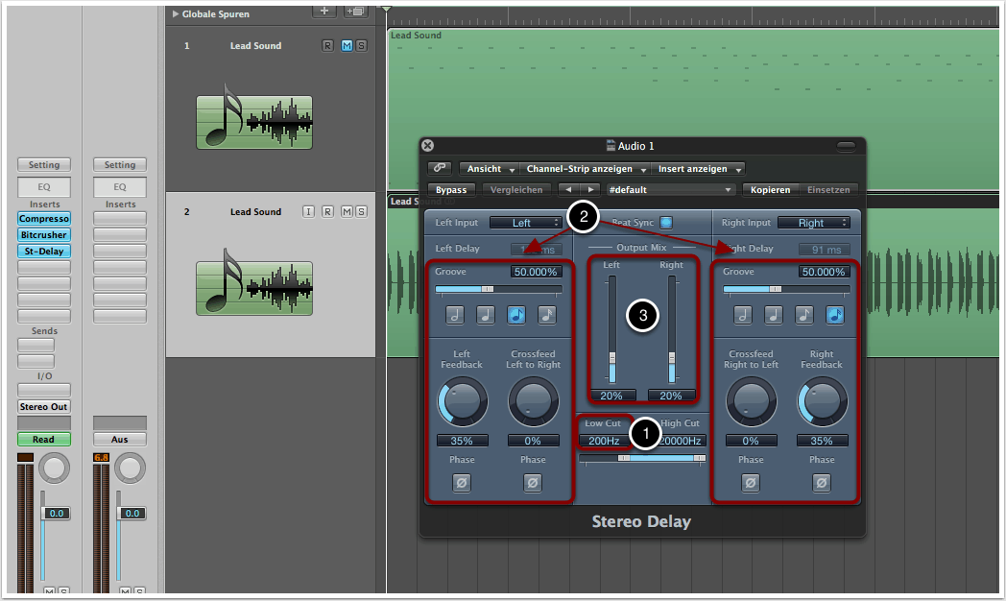The width and height of the screenshot is (1006, 601).
Task: Click the Bypass button
Action: point(451,190)
